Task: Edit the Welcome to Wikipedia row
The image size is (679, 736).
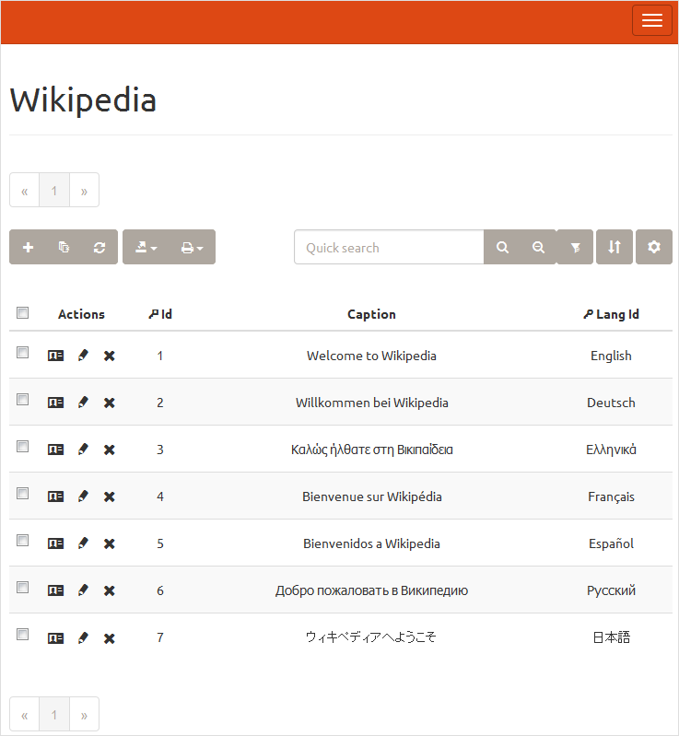Action: (83, 356)
